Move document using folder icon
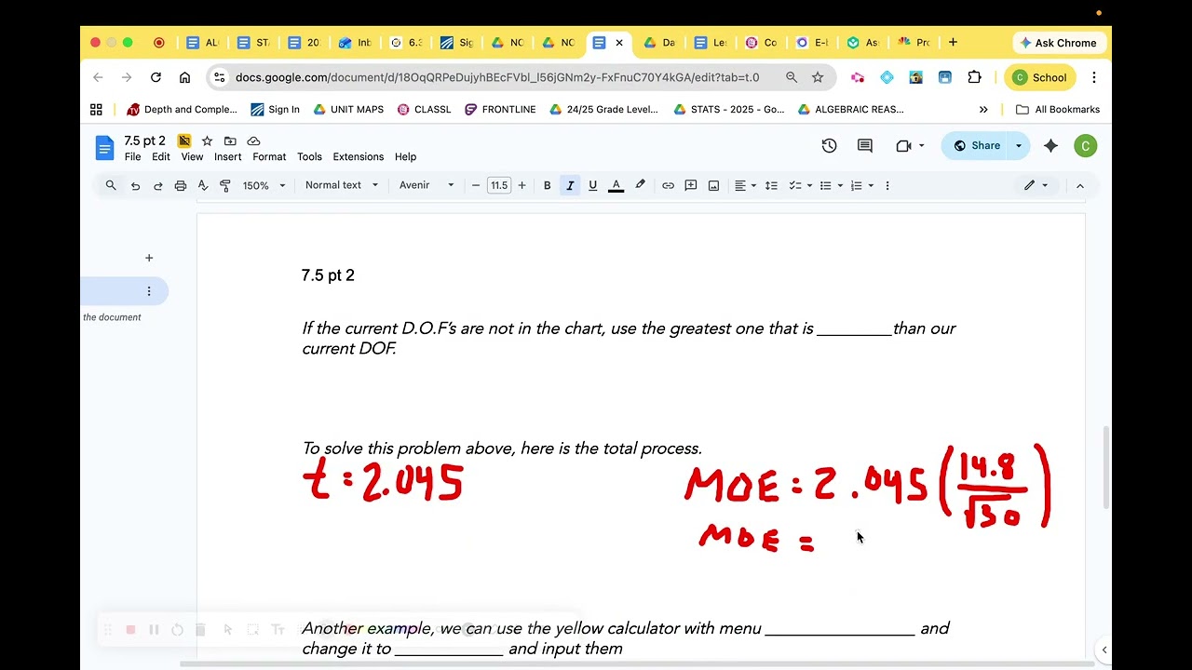The width and height of the screenshot is (1192, 670). [230, 141]
